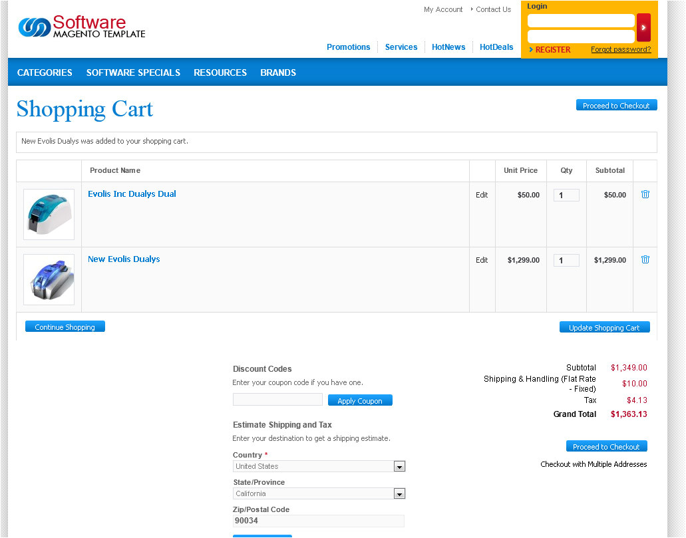Click the Software Magento Template logo

[x=82, y=27]
